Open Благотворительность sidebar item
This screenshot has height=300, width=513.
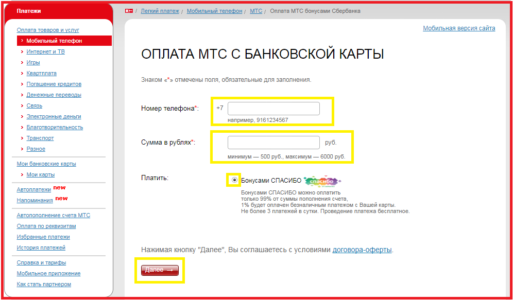(55, 127)
